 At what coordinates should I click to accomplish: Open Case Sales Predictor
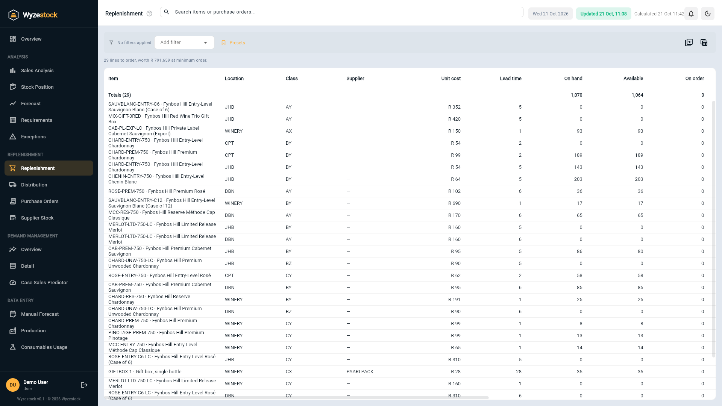pyautogui.click(x=49, y=282)
